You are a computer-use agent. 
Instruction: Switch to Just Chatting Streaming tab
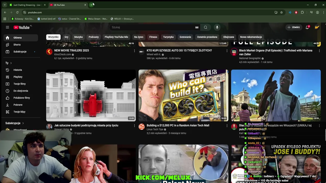pos(28,5)
